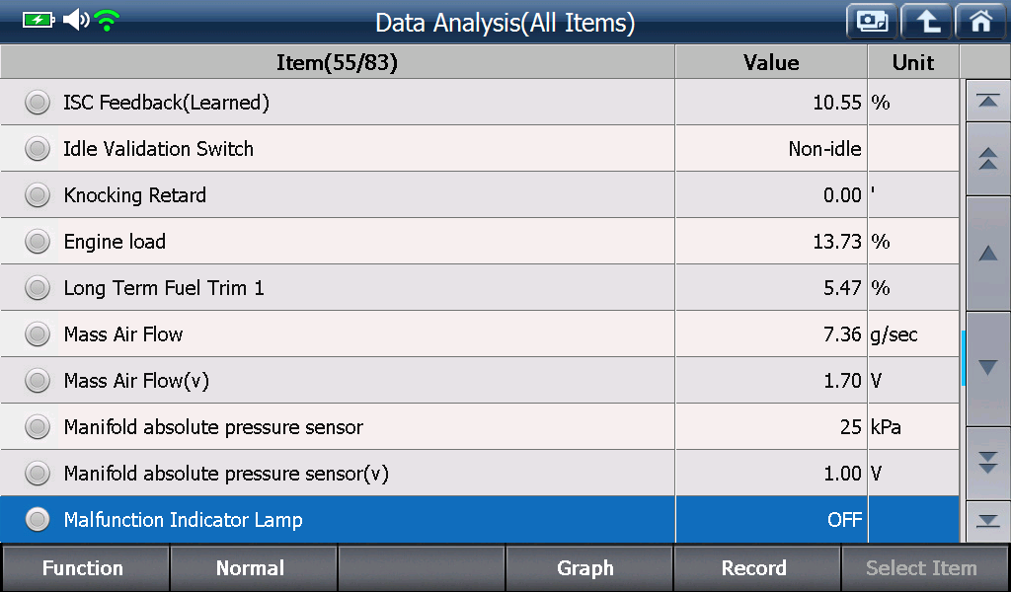The image size is (1011, 592).
Task: Open the Function menu
Action: click(85, 568)
